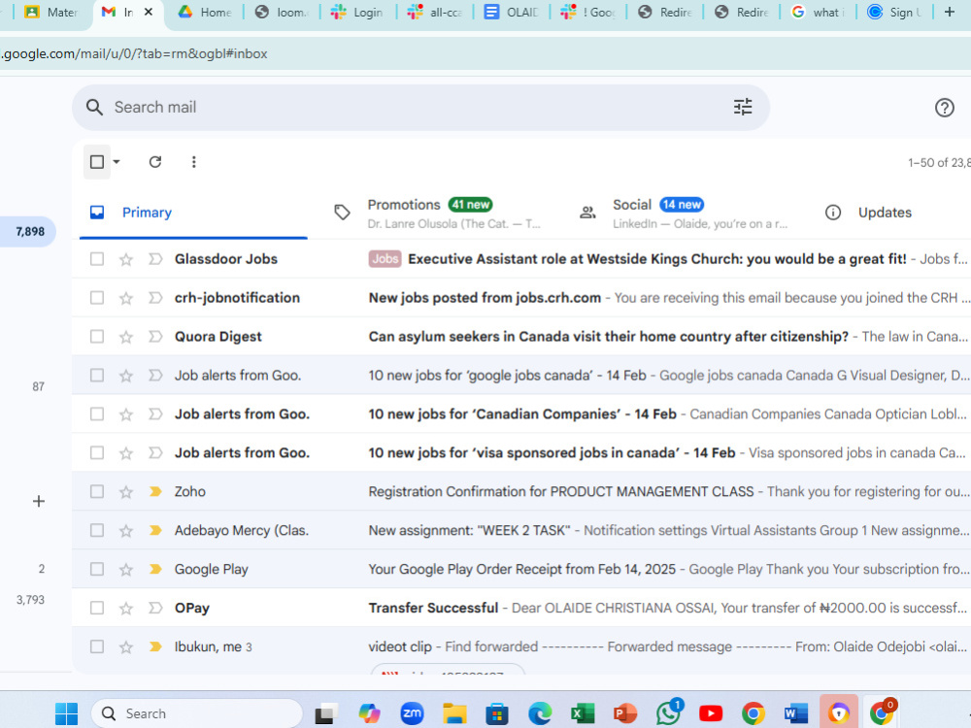Mark Quora Digest email as important
The height and width of the screenshot is (728, 971).
[155, 336]
